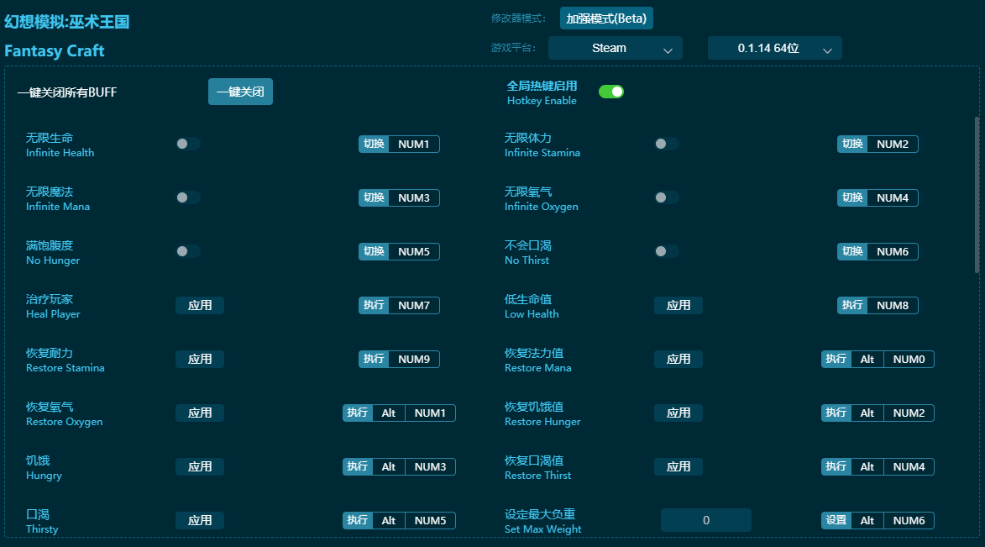Apply the Restore Stamina effect
The image size is (985, 547).
(200, 359)
